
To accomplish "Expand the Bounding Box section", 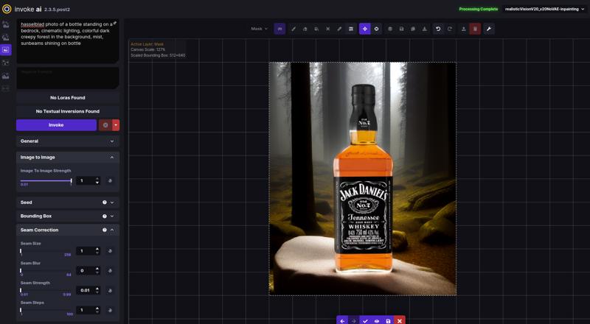I will [68, 216].
